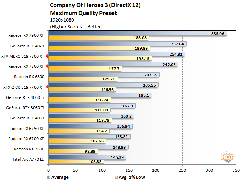Click the 254.82 average value
The image size is (242, 180).
tap(176, 54)
